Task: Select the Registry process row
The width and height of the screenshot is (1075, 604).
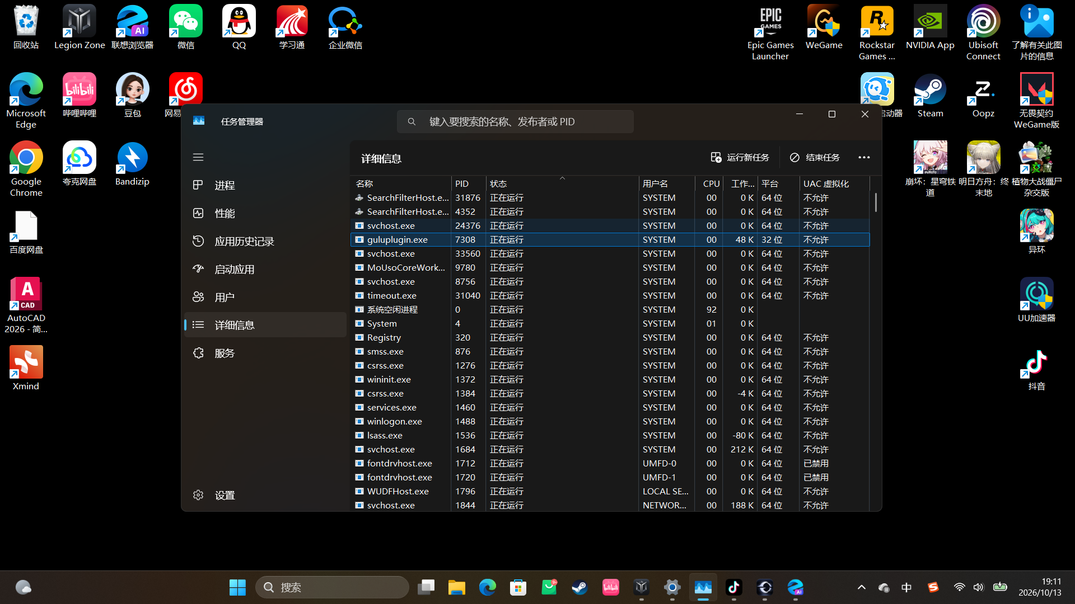Action: [610, 337]
